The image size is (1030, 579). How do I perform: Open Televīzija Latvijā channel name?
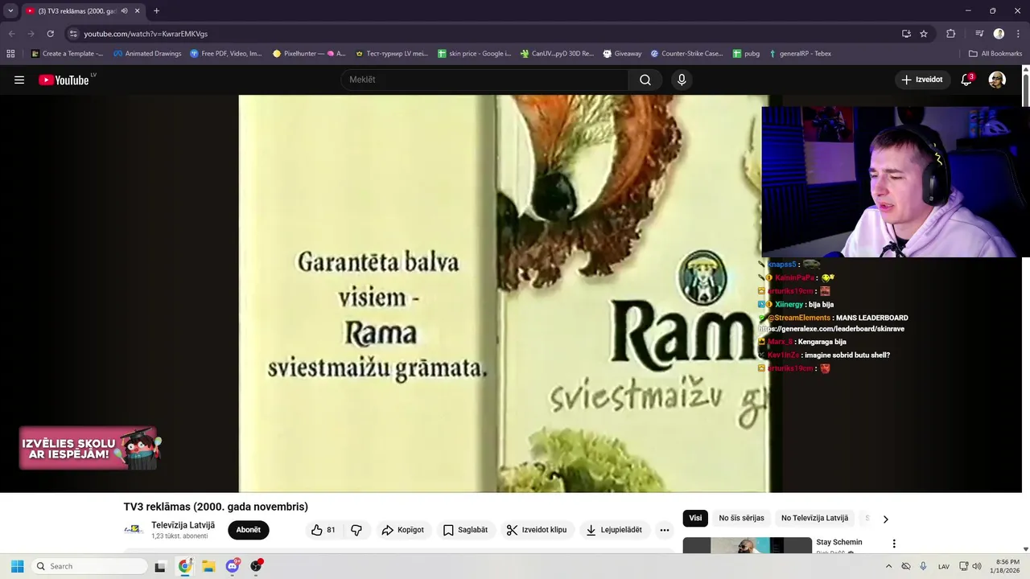coord(183,525)
